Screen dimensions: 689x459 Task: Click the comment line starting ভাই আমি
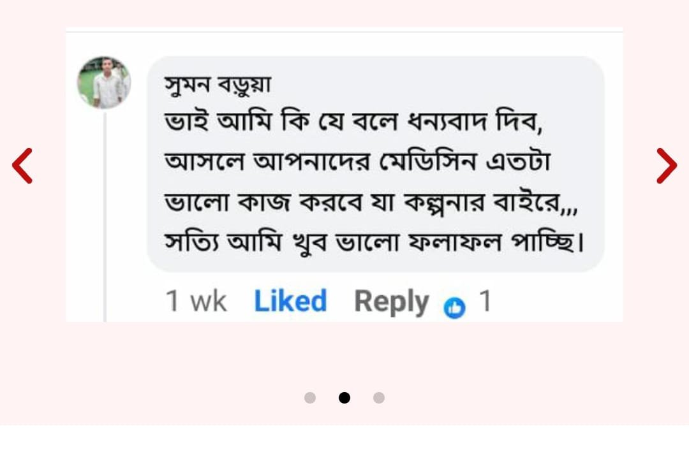click(x=353, y=123)
